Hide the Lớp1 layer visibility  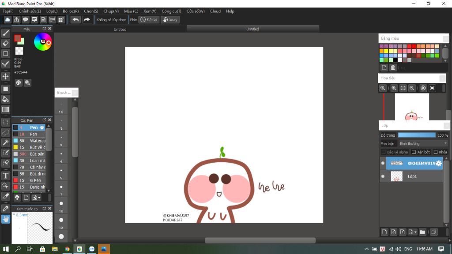pos(383,176)
